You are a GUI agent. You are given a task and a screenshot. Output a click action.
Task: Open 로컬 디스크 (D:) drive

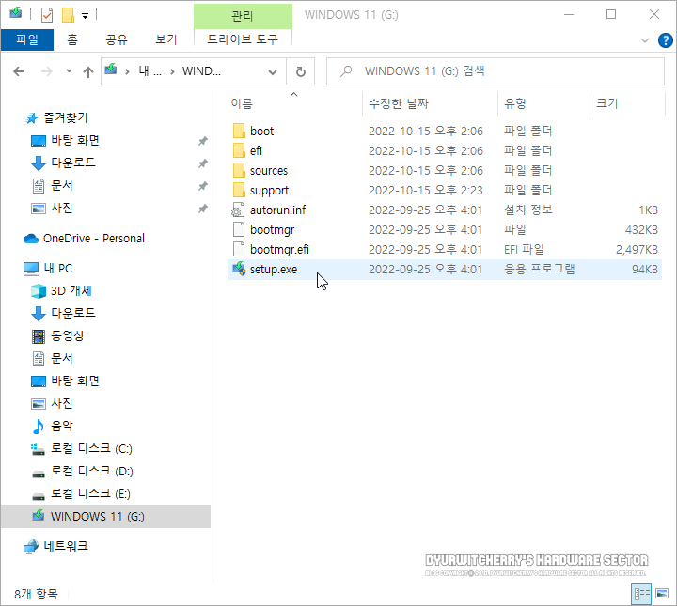[x=91, y=471]
